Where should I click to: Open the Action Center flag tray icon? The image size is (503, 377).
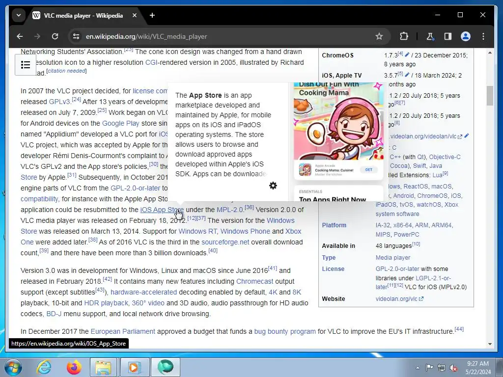[x=429, y=368]
